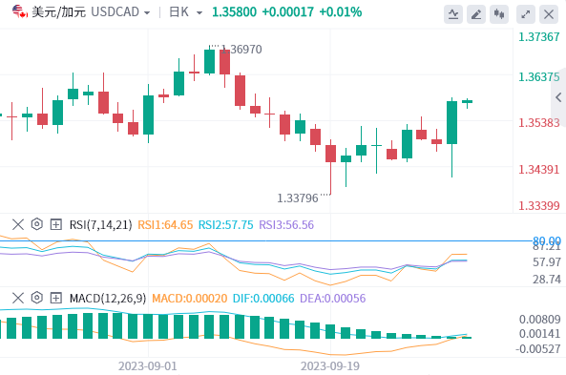Expand the side panel arrow
566x375 pixels.
click(558, 97)
